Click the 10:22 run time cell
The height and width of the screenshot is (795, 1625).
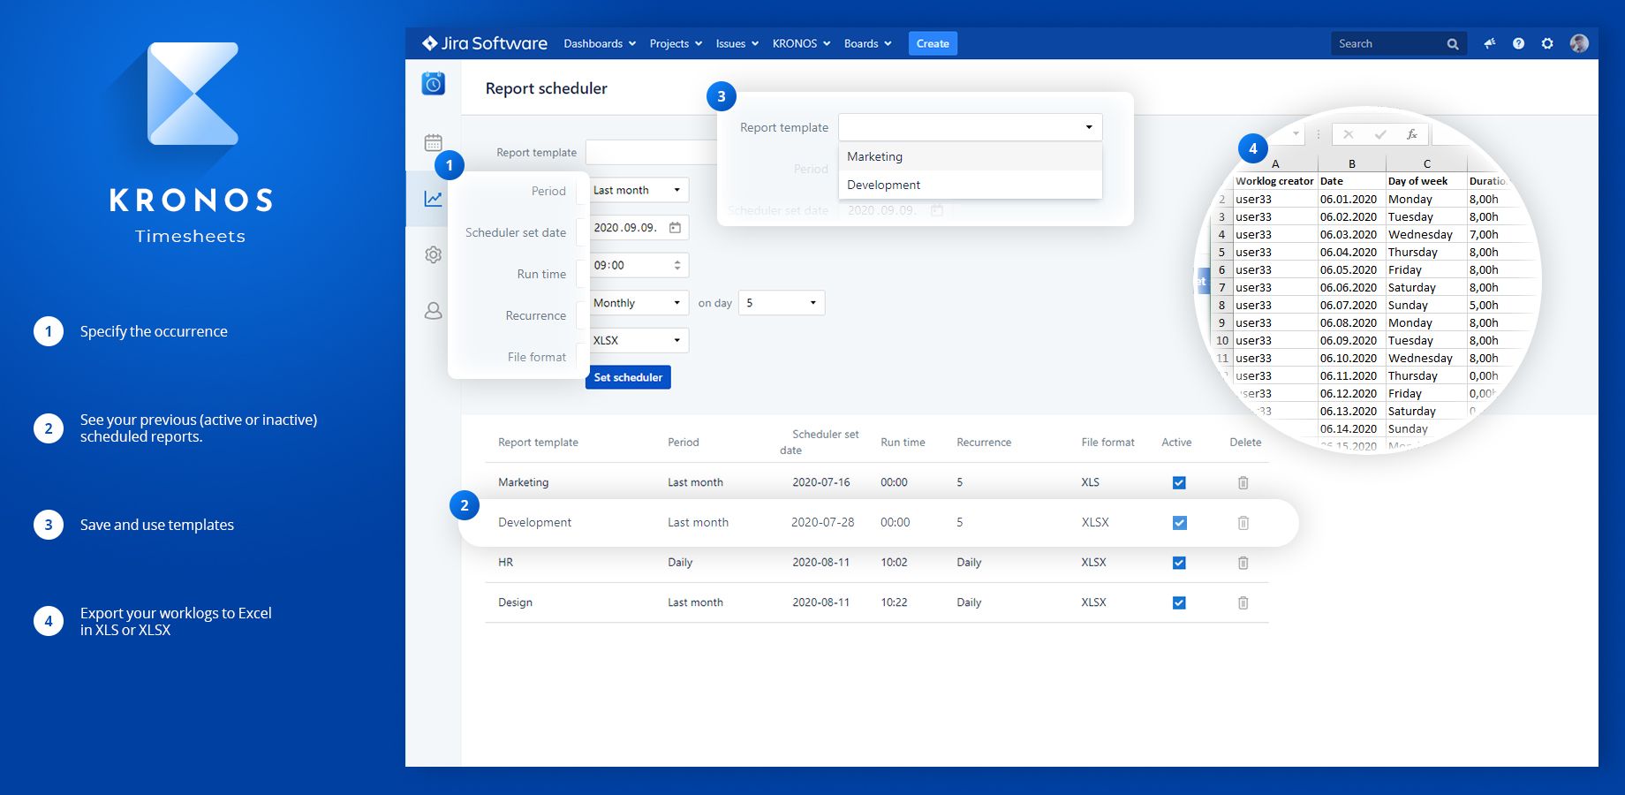[894, 602]
